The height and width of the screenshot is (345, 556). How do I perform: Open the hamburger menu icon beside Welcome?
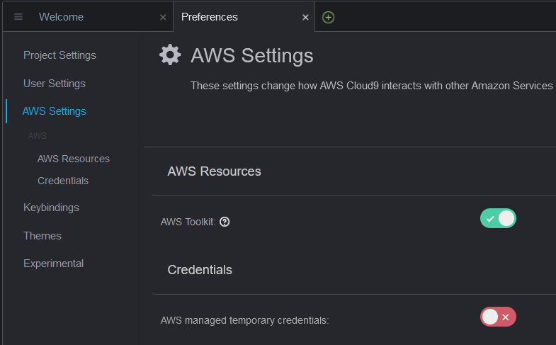click(18, 17)
